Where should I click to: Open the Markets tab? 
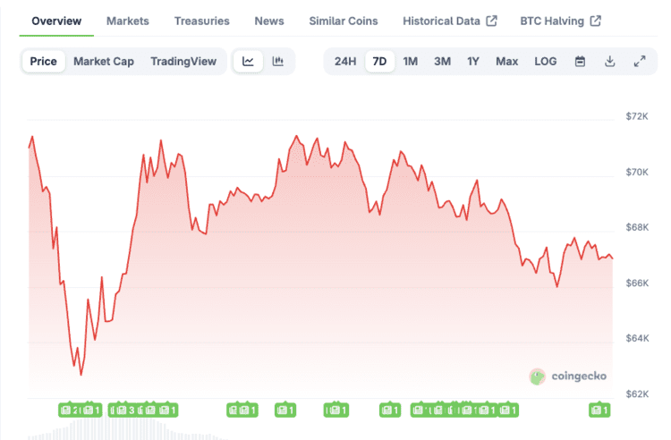pyautogui.click(x=128, y=21)
